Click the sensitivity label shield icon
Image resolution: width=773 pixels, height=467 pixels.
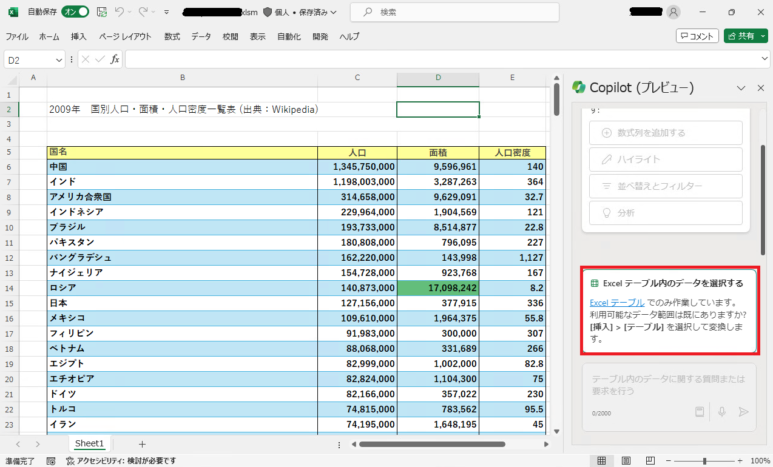pos(266,12)
